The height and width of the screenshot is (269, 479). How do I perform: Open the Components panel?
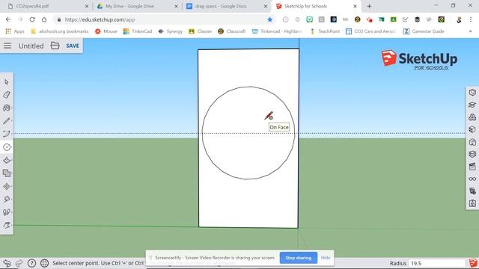click(472, 117)
